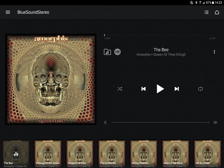
Task: Open the three-dot track options menu
Action: coord(214,52)
